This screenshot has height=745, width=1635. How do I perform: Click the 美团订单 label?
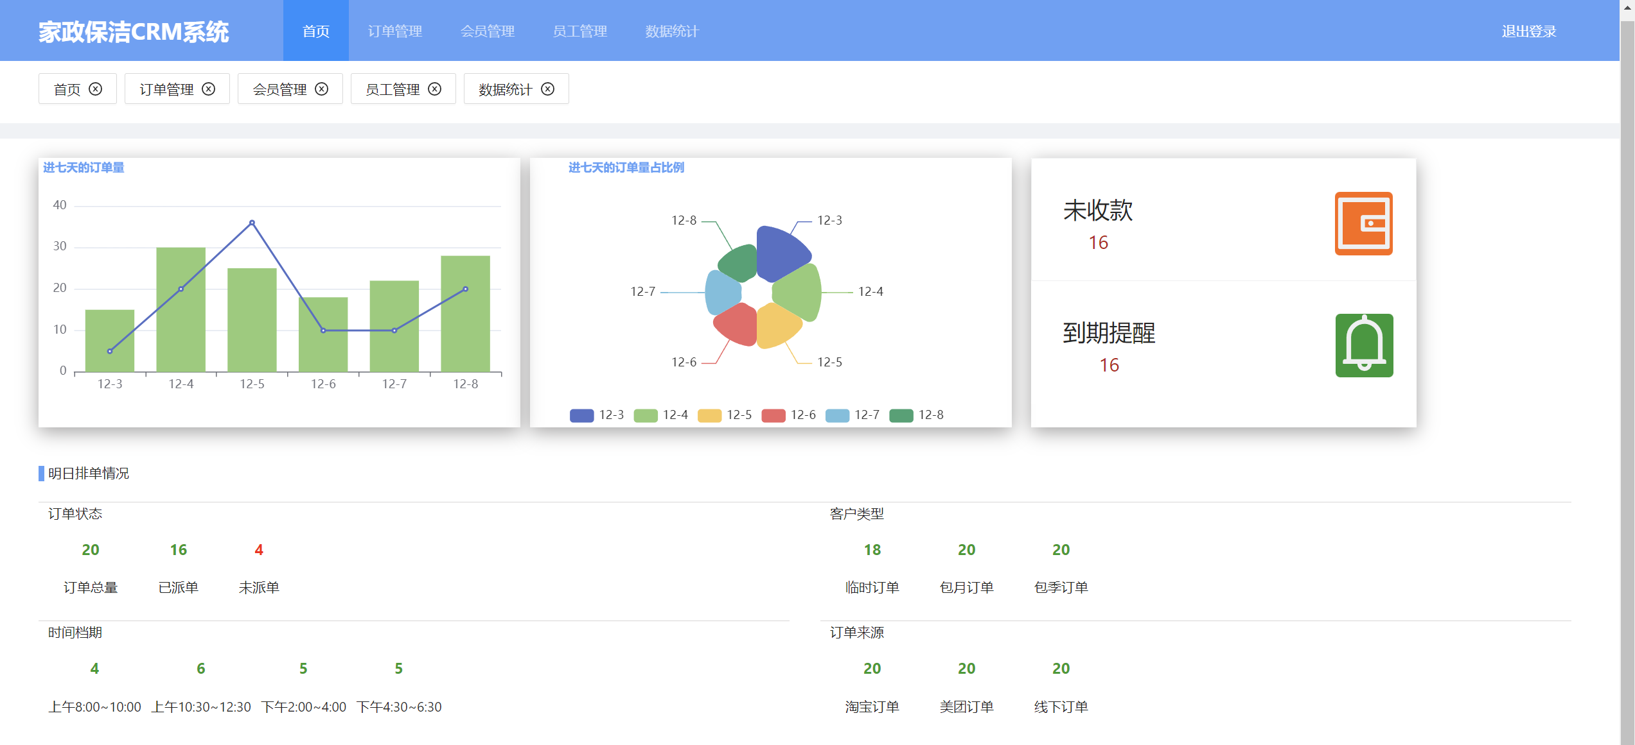point(967,707)
